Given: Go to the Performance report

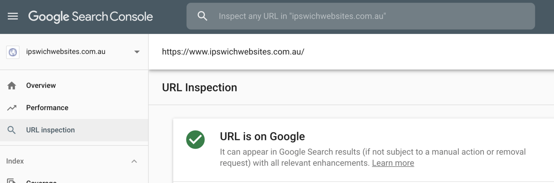Looking at the screenshot, I should point(47,108).
